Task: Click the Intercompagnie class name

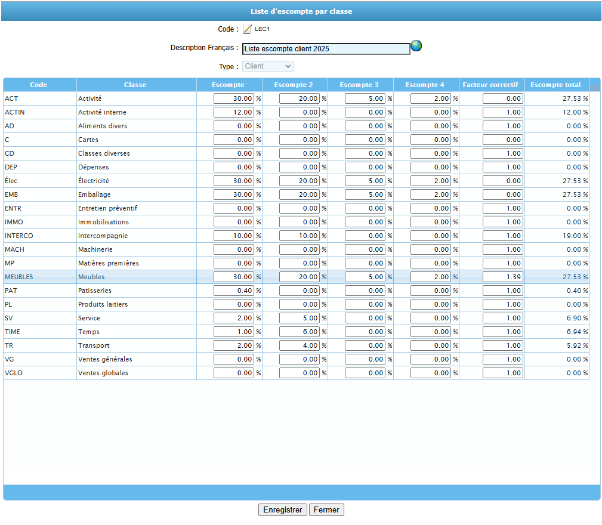Action: click(x=103, y=236)
